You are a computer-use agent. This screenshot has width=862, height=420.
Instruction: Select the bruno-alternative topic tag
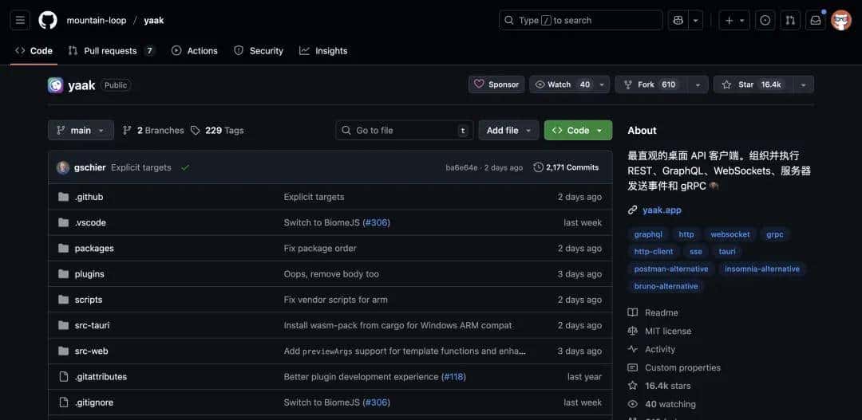(x=666, y=286)
